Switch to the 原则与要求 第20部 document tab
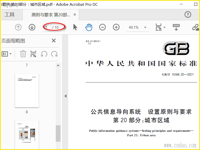Image resolution: width=200 pixels, height=150 pixels. 50,15
